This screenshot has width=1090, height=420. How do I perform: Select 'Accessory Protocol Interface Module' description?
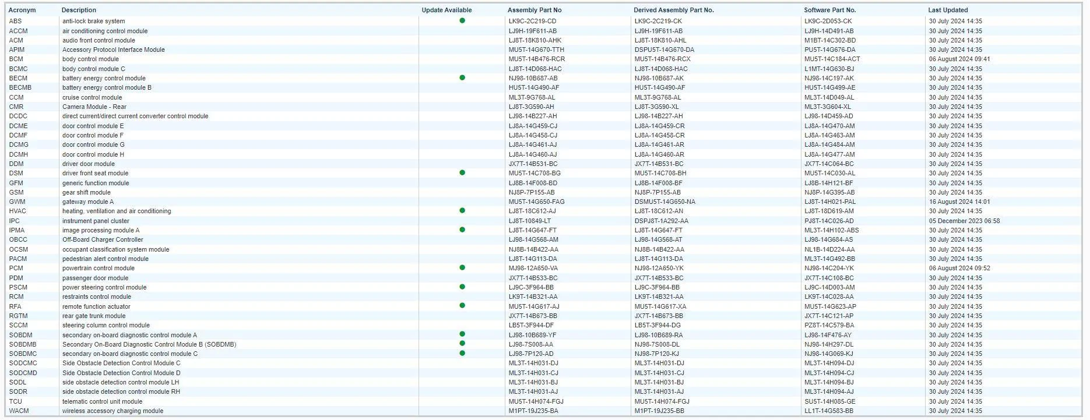click(114, 50)
